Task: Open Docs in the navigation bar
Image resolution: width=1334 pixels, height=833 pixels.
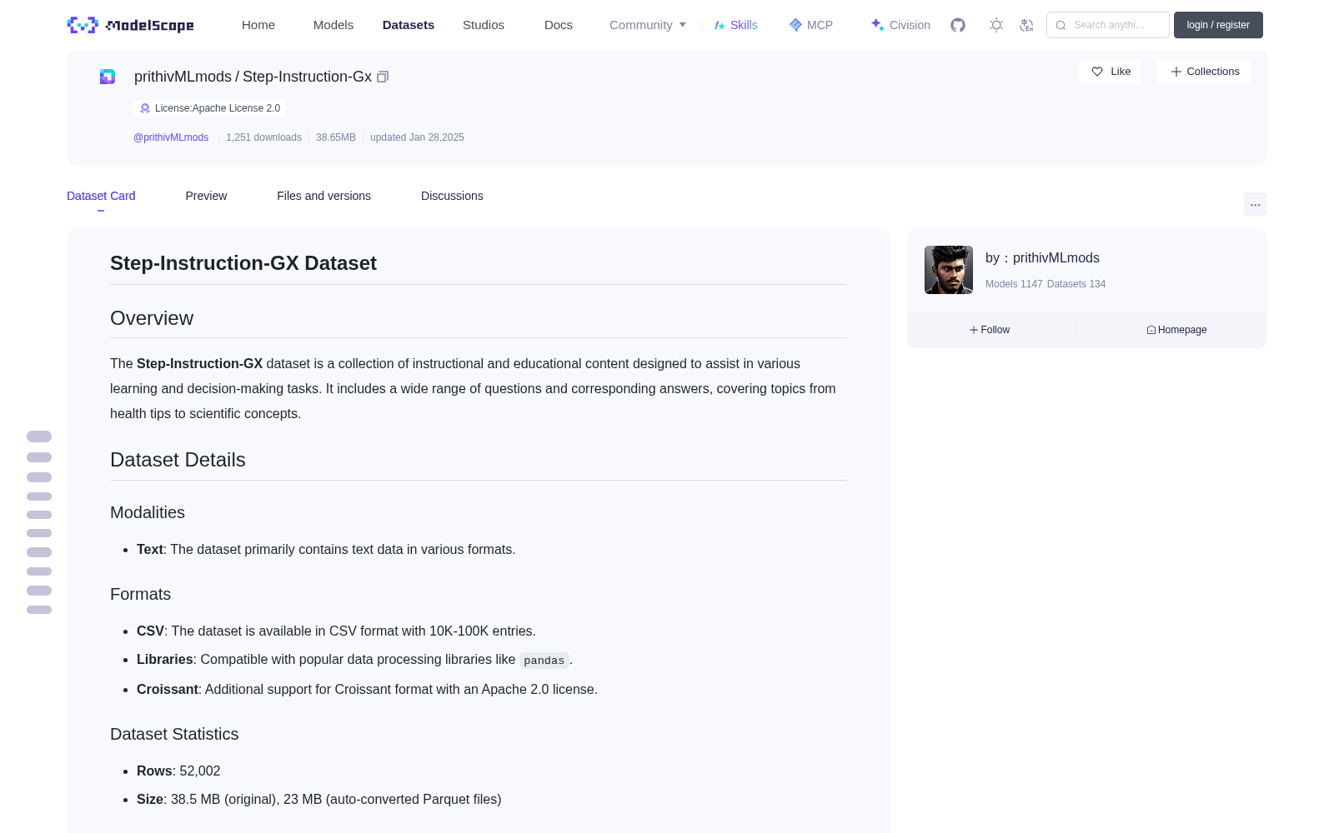Action: (559, 25)
